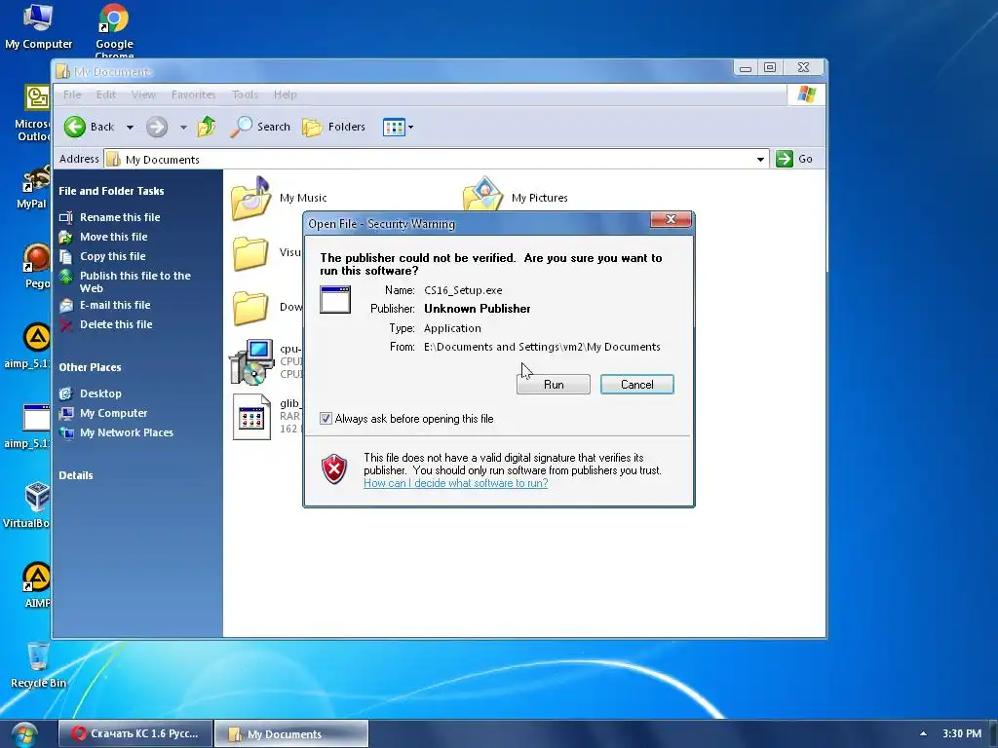Click the red shield warning icon
This screenshot has height=748, width=998.
coord(334,469)
